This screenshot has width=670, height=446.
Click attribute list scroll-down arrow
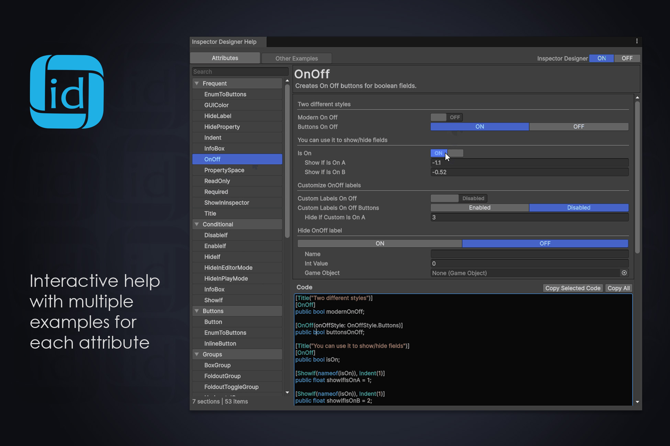click(x=287, y=392)
